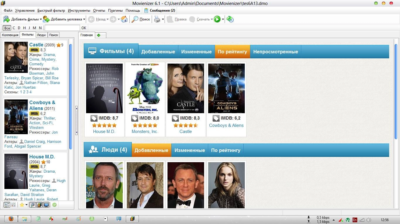This screenshot has height=224, width=400.
Task: Expand the Back history dropdown
Action: [107, 19]
